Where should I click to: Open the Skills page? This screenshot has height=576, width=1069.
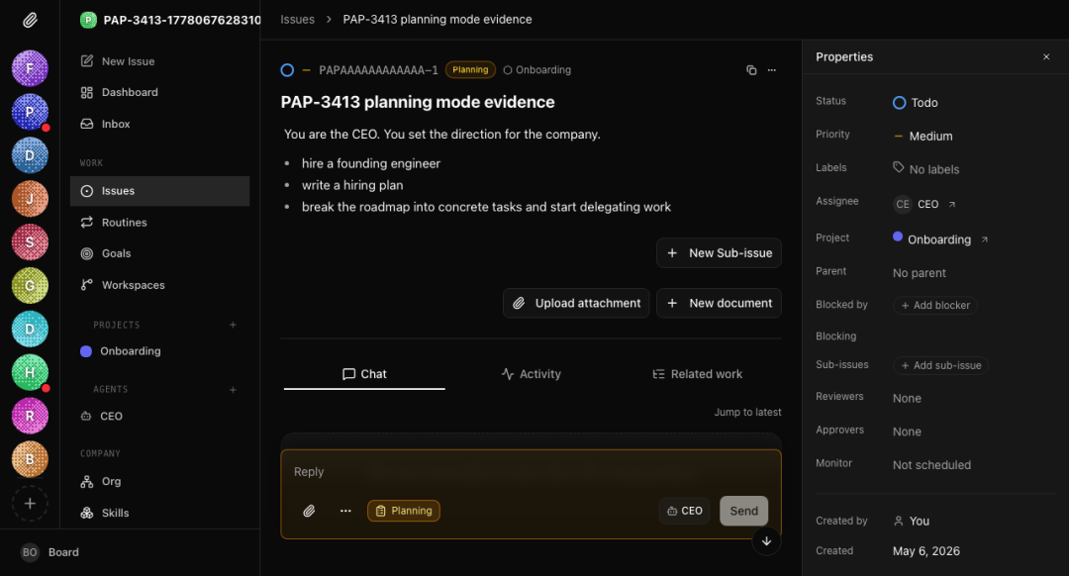[104, 513]
